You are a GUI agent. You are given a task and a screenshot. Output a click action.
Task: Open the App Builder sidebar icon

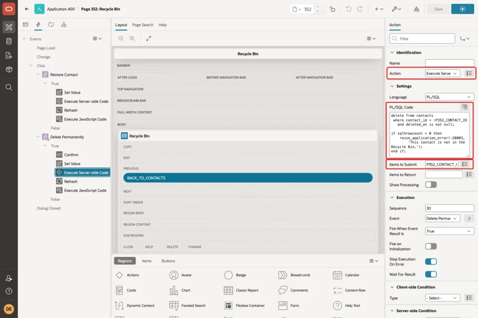(x=9, y=27)
